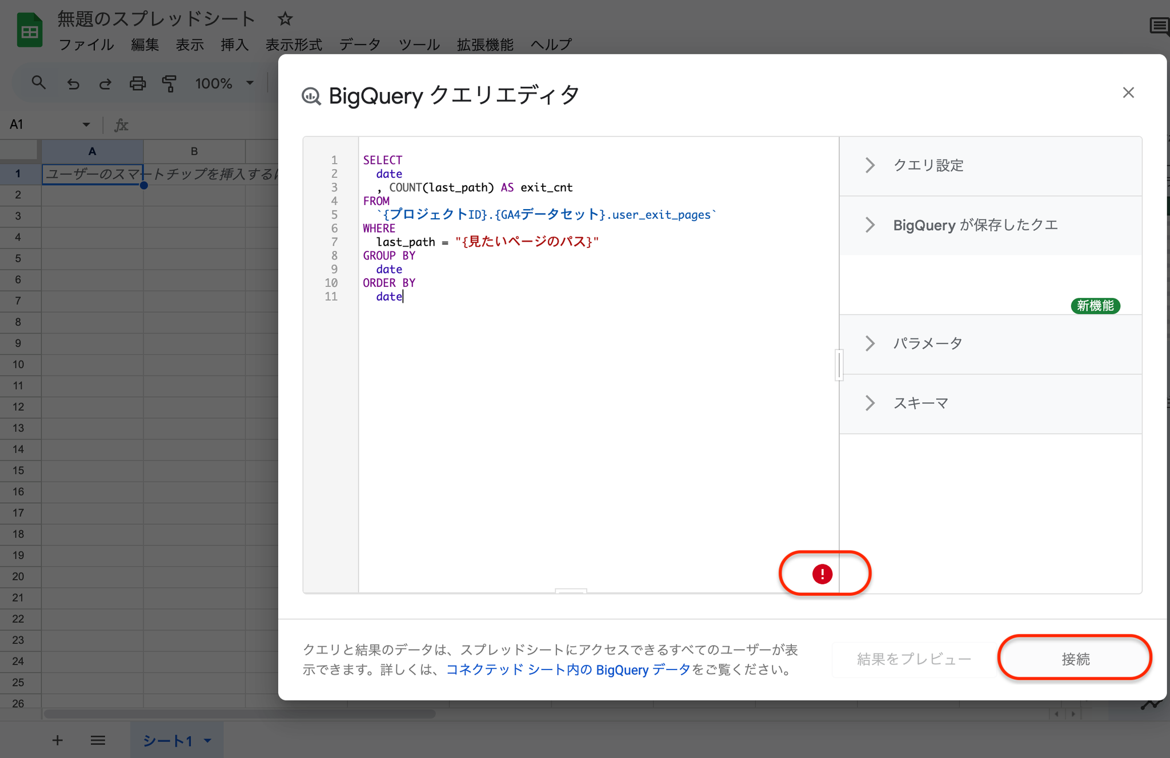Close the BigQuery query editor dialog
Viewport: 1170px width, 758px height.
click(x=1128, y=93)
